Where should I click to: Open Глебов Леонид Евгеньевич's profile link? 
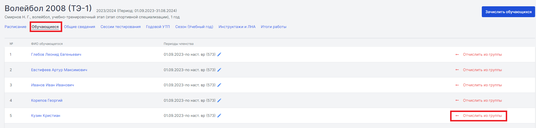pyautogui.click(x=56, y=55)
